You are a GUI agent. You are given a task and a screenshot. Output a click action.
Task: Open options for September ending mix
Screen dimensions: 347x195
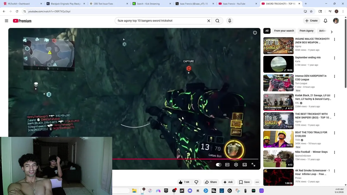click(334, 58)
